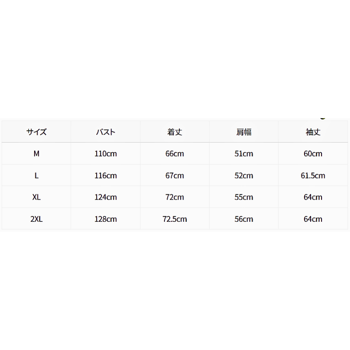The width and height of the screenshot is (350, 350).
Task: Click the 袖丈 column header
Action: [313, 132]
